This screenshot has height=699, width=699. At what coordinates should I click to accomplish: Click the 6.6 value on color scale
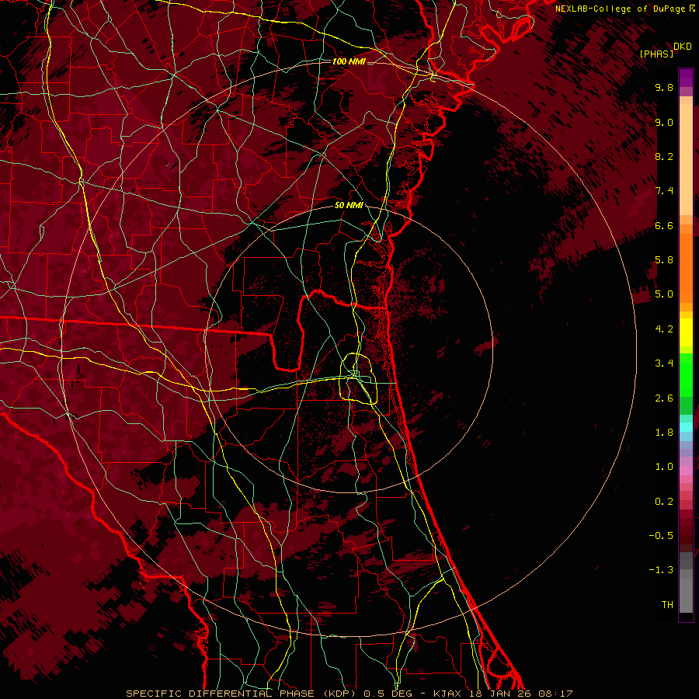pos(664,225)
